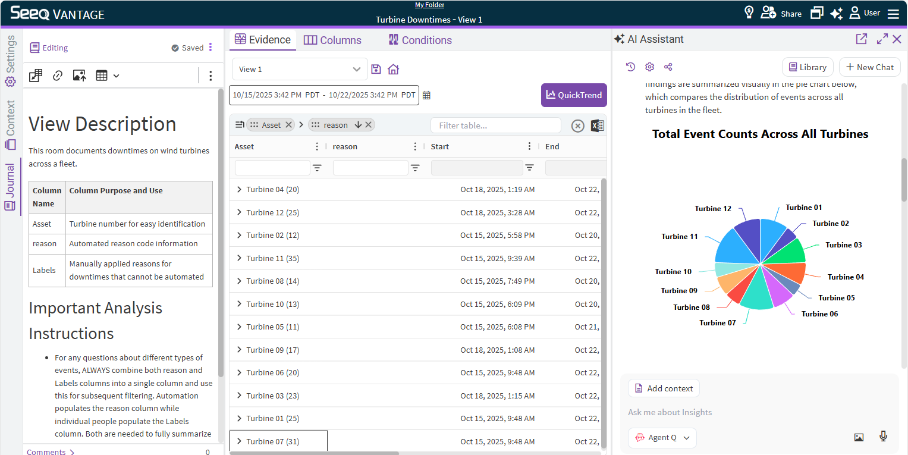Viewport: 908px width, 455px height.
Task: Click the Export to Excel icon
Action: pyautogui.click(x=597, y=125)
